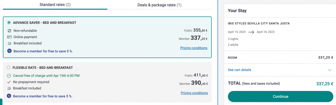Screen dimensions: 336x105
Task: Click Become a member link under Flexible Rate
Action: (43, 96)
